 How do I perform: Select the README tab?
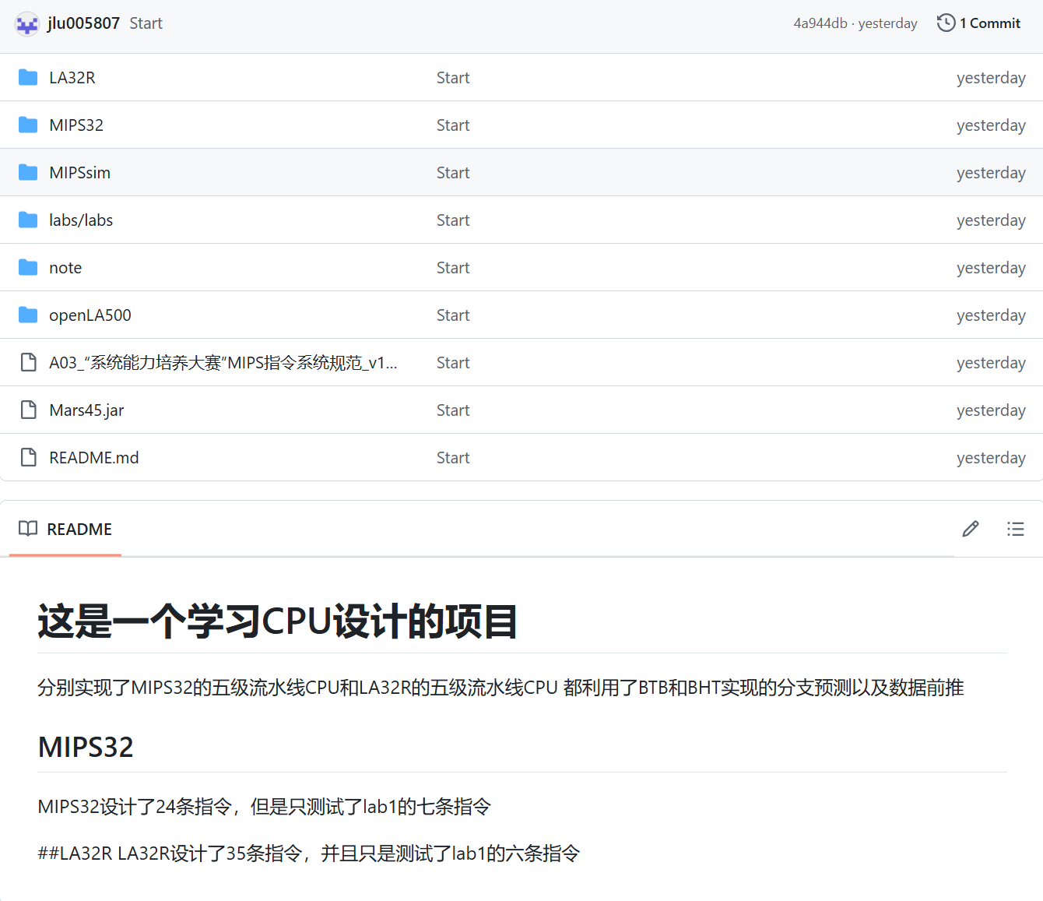click(x=65, y=530)
